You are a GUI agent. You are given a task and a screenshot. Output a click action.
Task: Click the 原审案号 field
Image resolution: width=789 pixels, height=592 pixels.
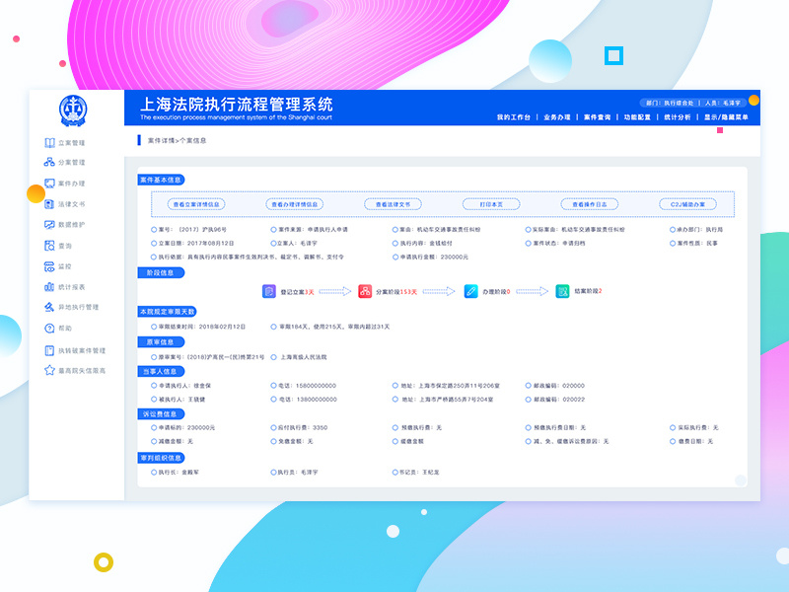207,357
